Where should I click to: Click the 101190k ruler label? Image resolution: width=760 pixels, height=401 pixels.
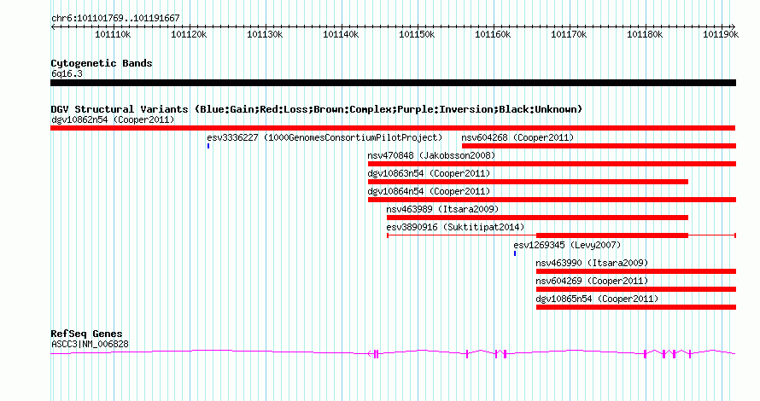click(721, 34)
